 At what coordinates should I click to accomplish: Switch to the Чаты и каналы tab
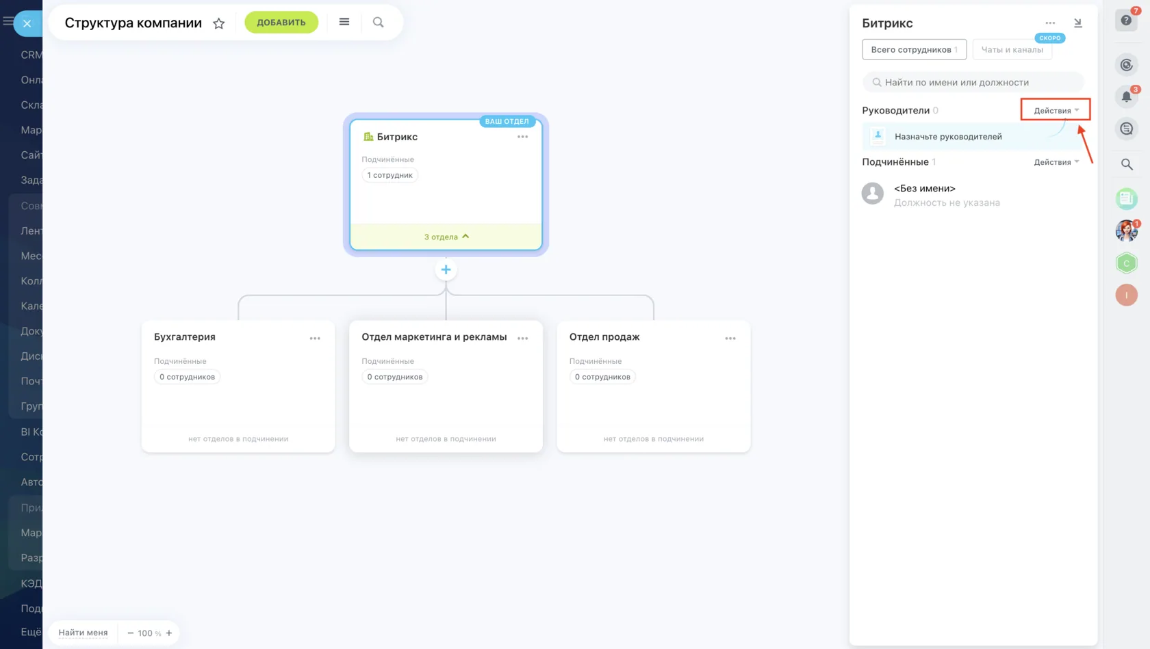[x=1012, y=49]
